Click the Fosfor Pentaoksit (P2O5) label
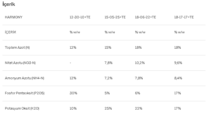Screen dimensions: 208x116 tap(25, 93)
